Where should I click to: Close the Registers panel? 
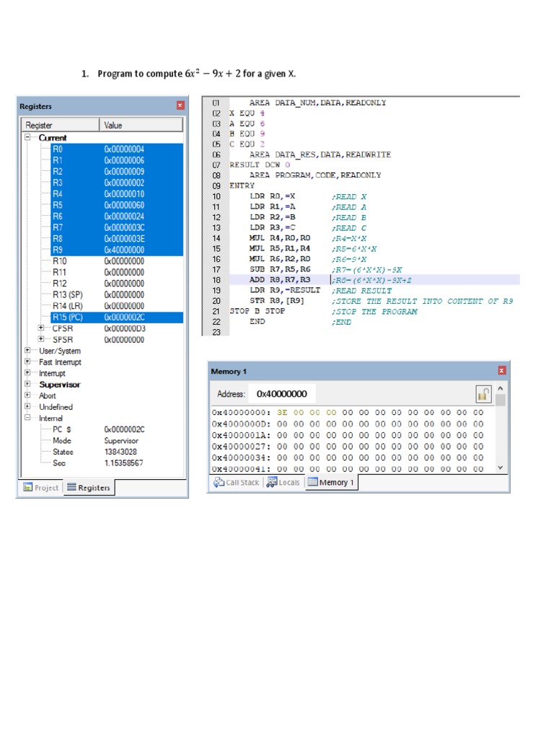(180, 105)
